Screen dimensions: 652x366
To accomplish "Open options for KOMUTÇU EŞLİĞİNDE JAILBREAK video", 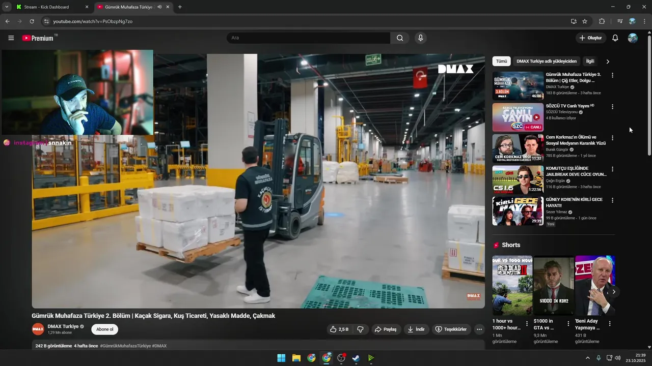I will pyautogui.click(x=612, y=169).
